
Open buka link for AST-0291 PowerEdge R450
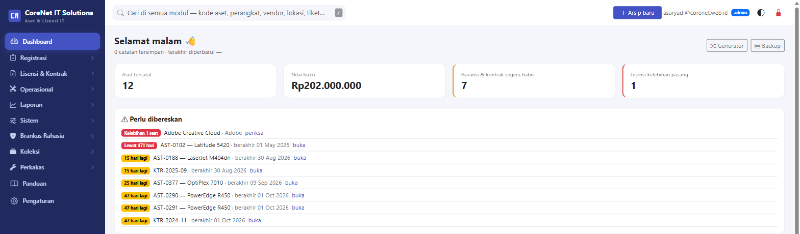(298, 208)
